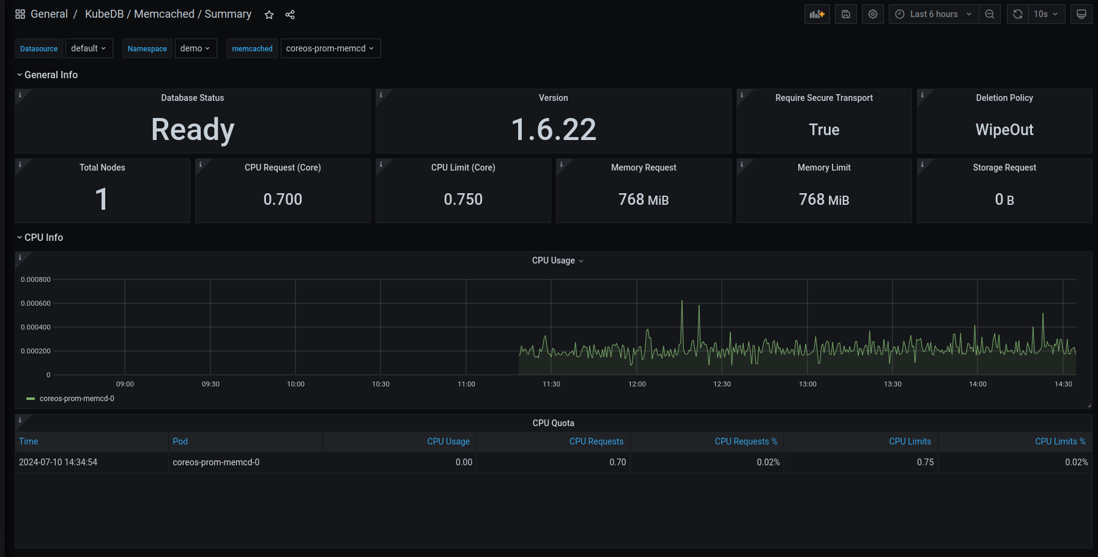Open the CPU Usage panel menu

581,260
